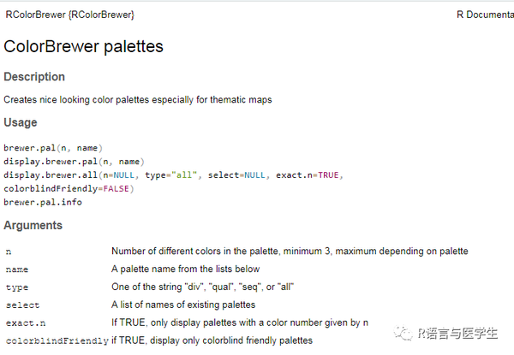Click the "ColorBrewer palettes" page title
The height and width of the screenshot is (355, 514).
click(x=83, y=45)
